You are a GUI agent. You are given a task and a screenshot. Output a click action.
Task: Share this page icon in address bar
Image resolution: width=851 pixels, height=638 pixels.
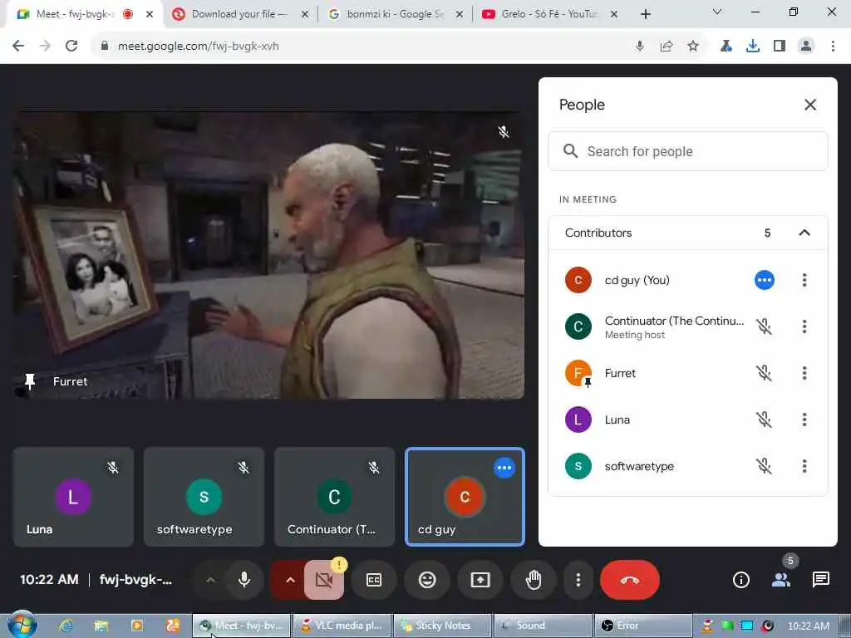[667, 47]
